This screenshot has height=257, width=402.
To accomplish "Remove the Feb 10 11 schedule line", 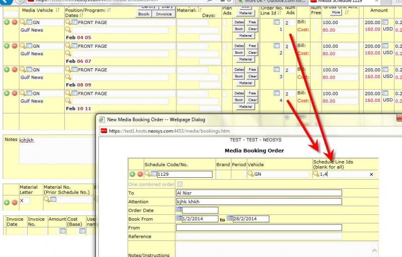I will click(15, 93).
